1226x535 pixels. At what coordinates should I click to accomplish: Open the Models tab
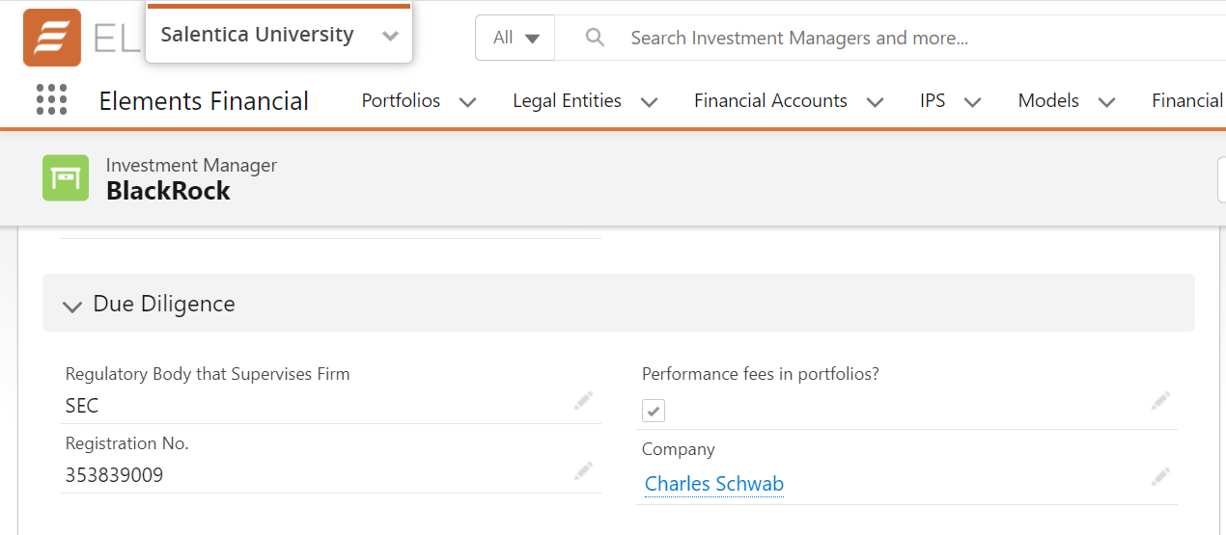point(1048,101)
